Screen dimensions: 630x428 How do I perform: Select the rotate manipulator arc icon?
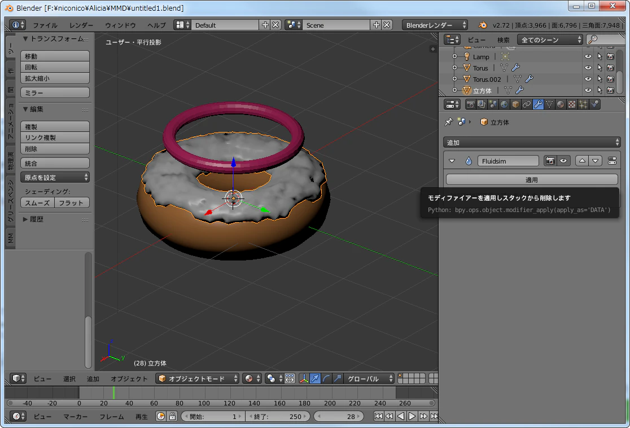tap(327, 378)
